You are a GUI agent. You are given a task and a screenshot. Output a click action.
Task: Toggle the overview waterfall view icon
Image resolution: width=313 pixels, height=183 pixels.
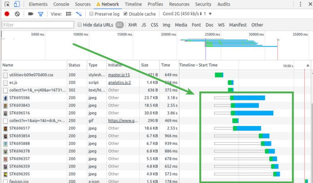pyautogui.click(x=79, y=14)
